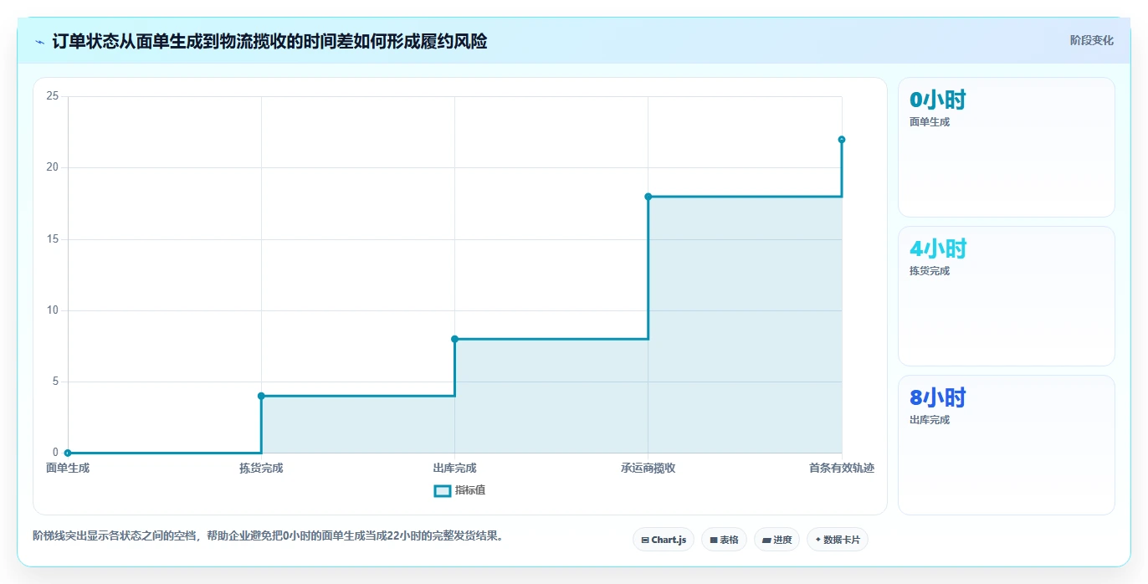Click x-axis label 承运商揽收
1148x584 pixels.
(x=648, y=469)
